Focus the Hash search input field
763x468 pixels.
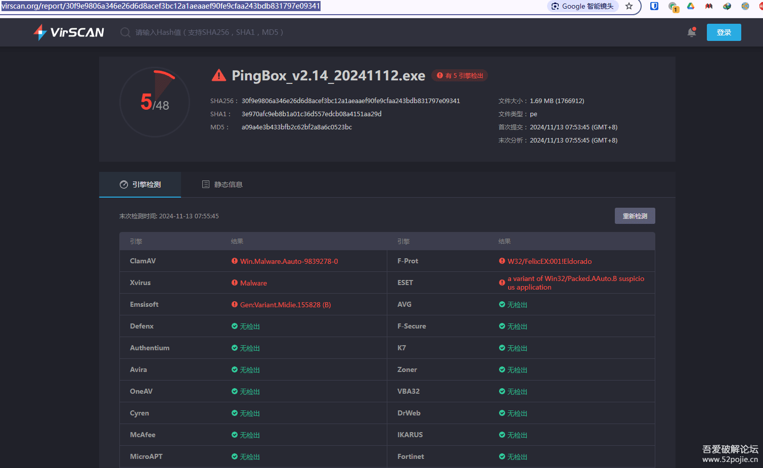point(209,32)
